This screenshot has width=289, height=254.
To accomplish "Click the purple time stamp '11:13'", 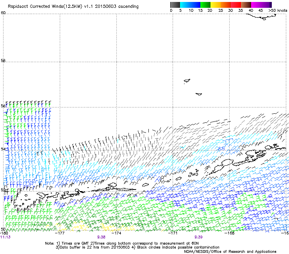I will coord(5,237).
